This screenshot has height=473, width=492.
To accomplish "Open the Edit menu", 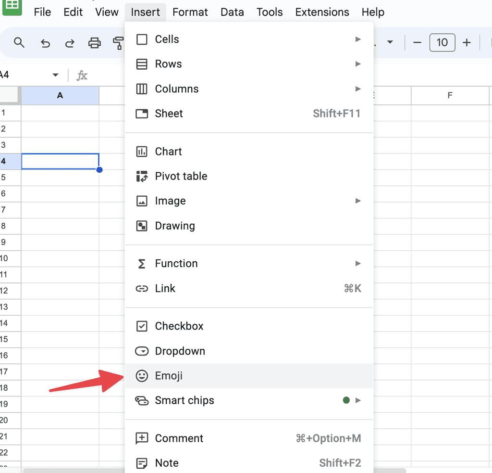I will coord(73,12).
